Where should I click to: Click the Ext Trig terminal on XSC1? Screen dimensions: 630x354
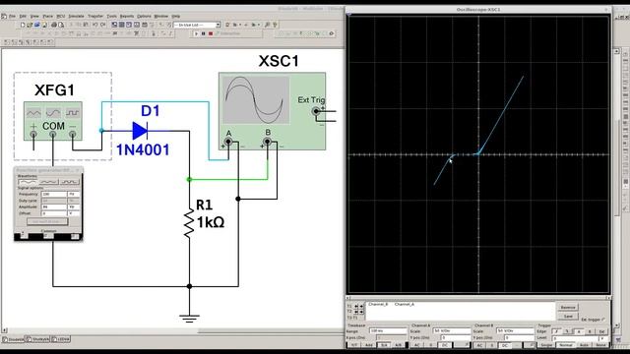pos(316,111)
